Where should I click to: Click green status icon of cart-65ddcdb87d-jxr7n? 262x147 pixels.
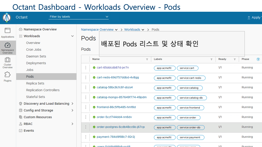94,68
